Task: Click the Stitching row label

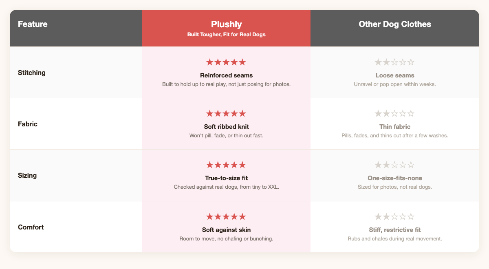Action: [32, 73]
